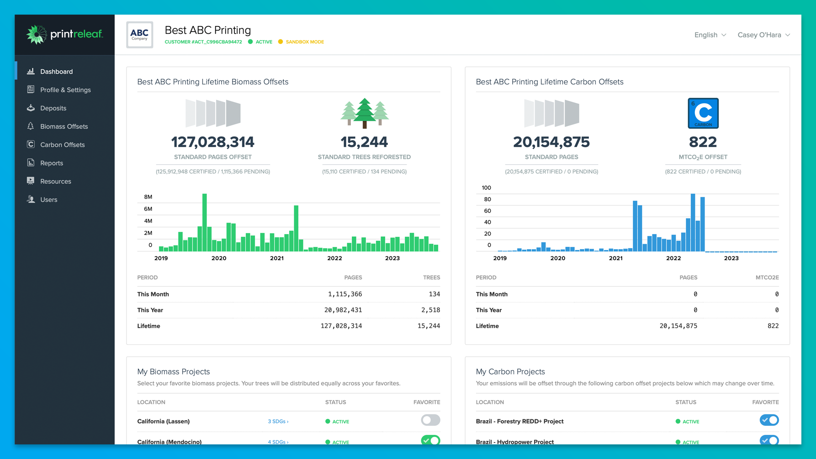The height and width of the screenshot is (459, 816).
Task: Click the Profile & Settings sidebar icon
Action: [31, 89]
